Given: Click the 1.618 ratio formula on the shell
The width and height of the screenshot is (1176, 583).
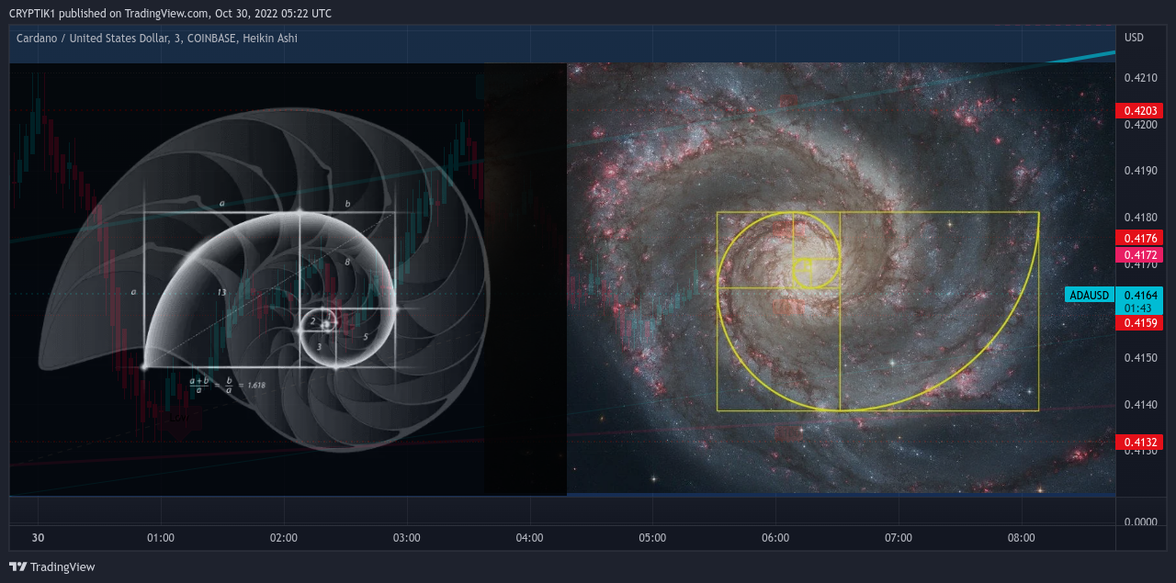Looking at the screenshot, I should [227, 384].
